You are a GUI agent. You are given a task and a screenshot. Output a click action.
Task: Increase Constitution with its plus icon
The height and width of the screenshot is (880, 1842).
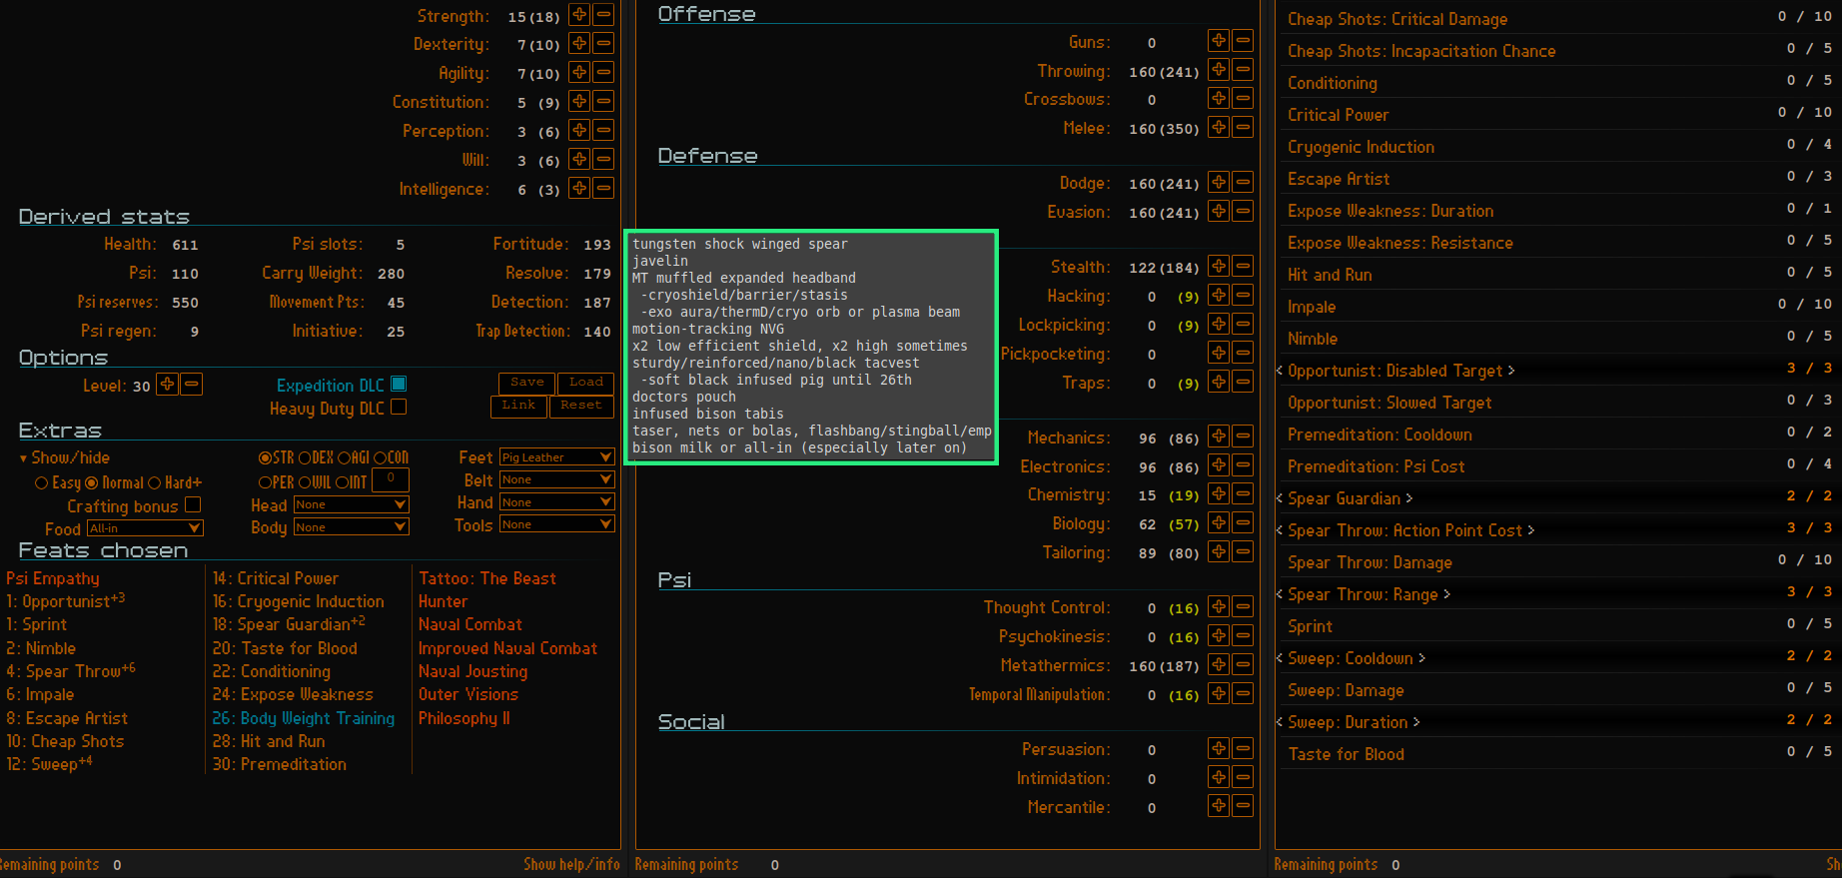(579, 102)
